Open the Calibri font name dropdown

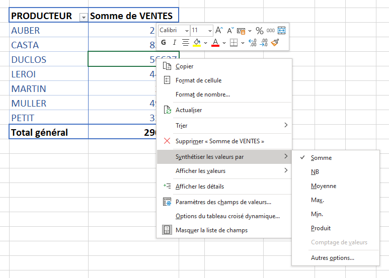pos(174,31)
